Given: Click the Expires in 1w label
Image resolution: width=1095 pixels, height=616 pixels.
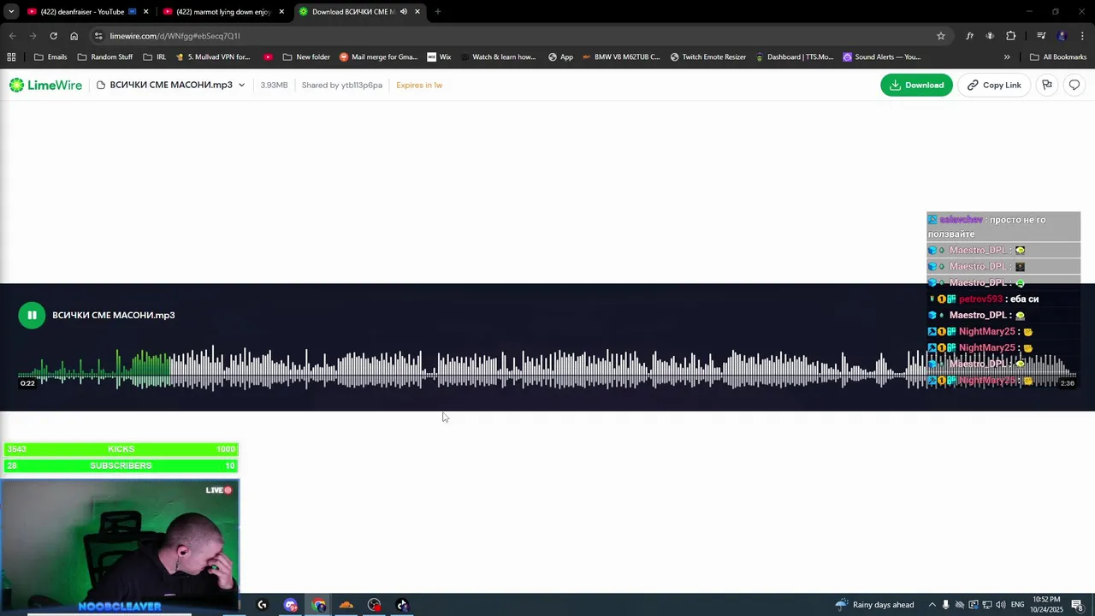Looking at the screenshot, I should (419, 85).
